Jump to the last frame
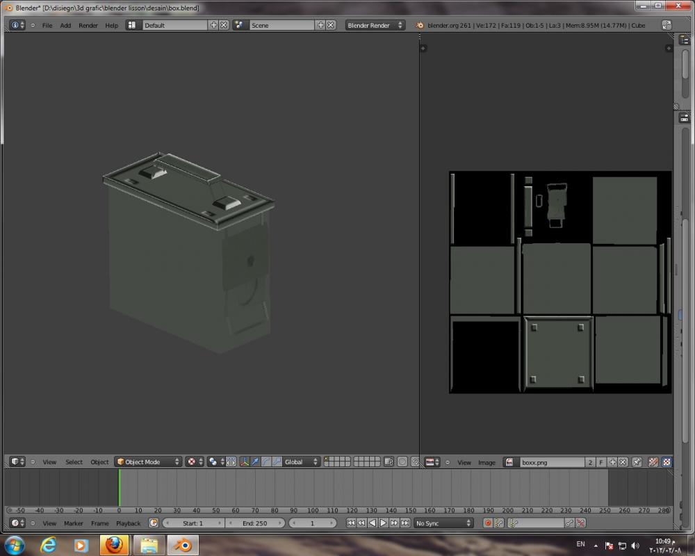 point(405,523)
